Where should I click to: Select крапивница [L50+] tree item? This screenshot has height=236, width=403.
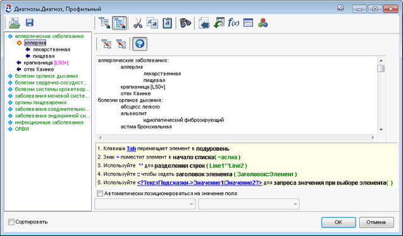click(46, 62)
